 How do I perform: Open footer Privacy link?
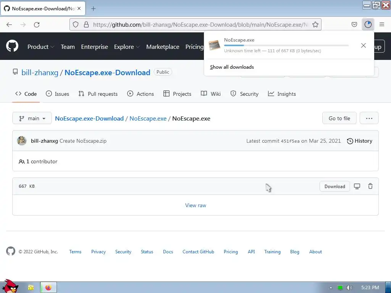(x=99, y=252)
